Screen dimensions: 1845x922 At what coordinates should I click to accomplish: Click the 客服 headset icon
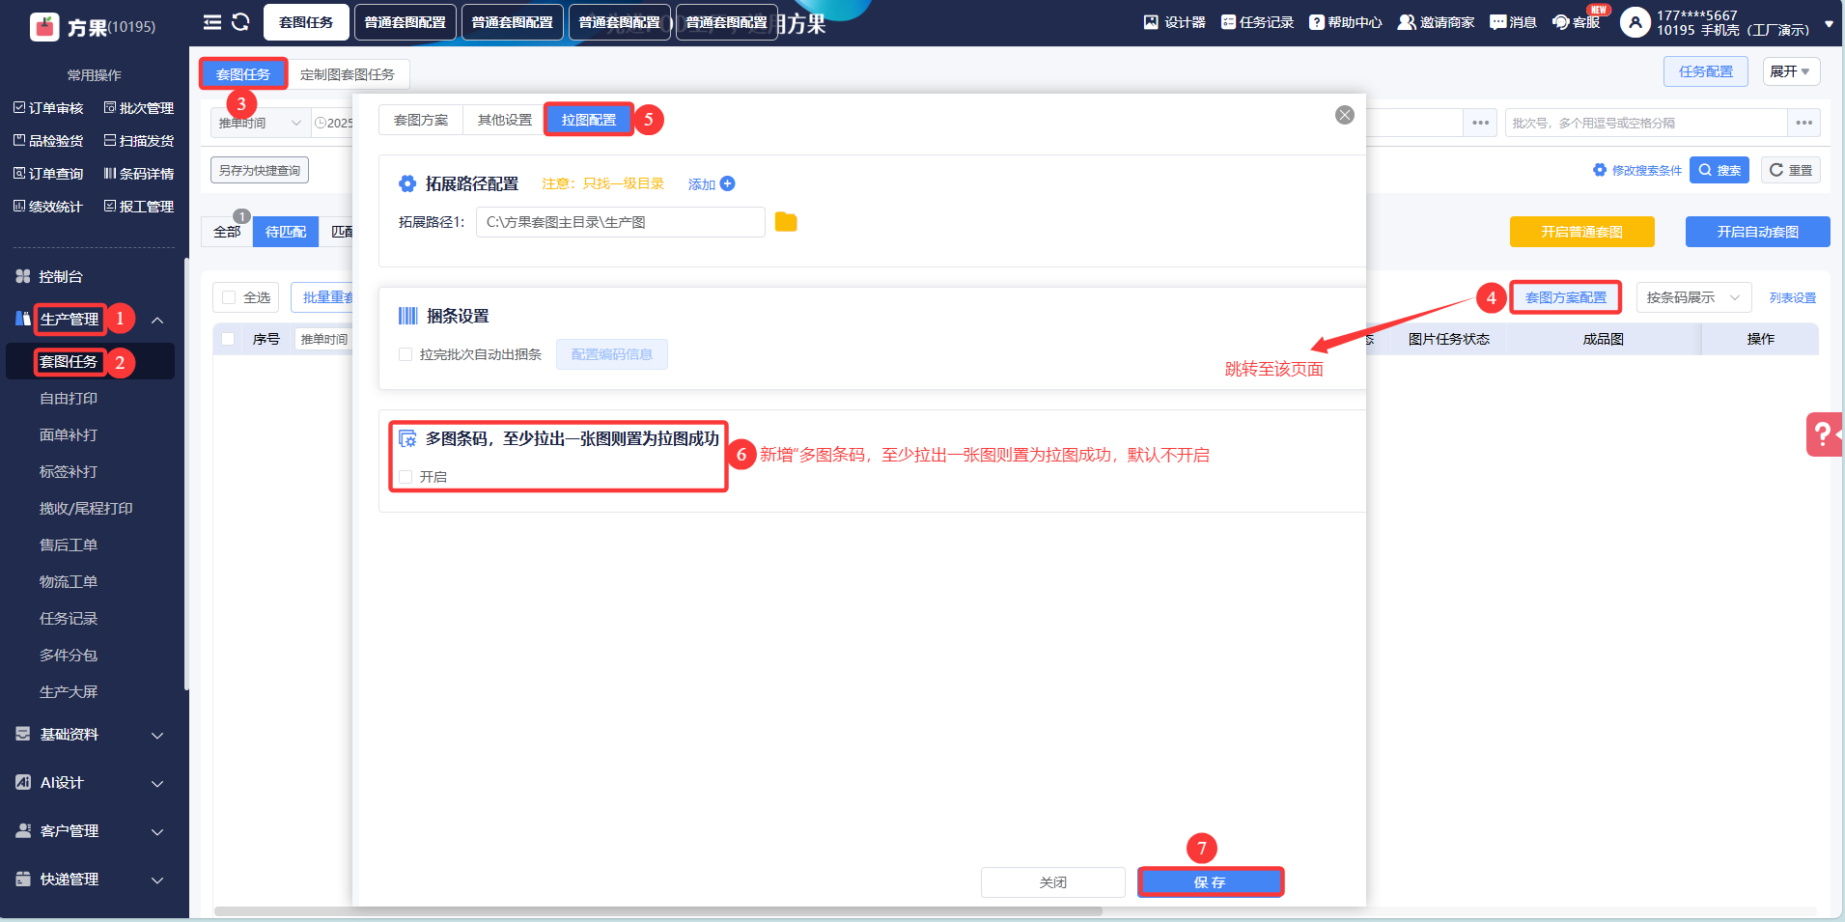click(x=1561, y=22)
